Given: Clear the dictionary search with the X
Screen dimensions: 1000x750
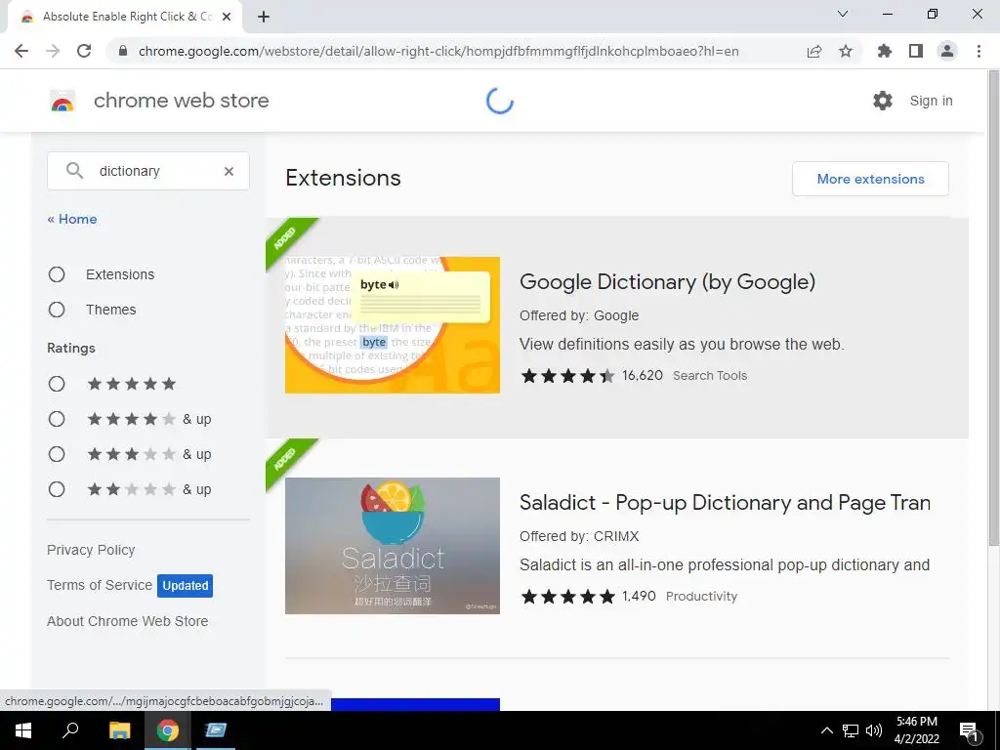Looking at the screenshot, I should pyautogui.click(x=229, y=171).
